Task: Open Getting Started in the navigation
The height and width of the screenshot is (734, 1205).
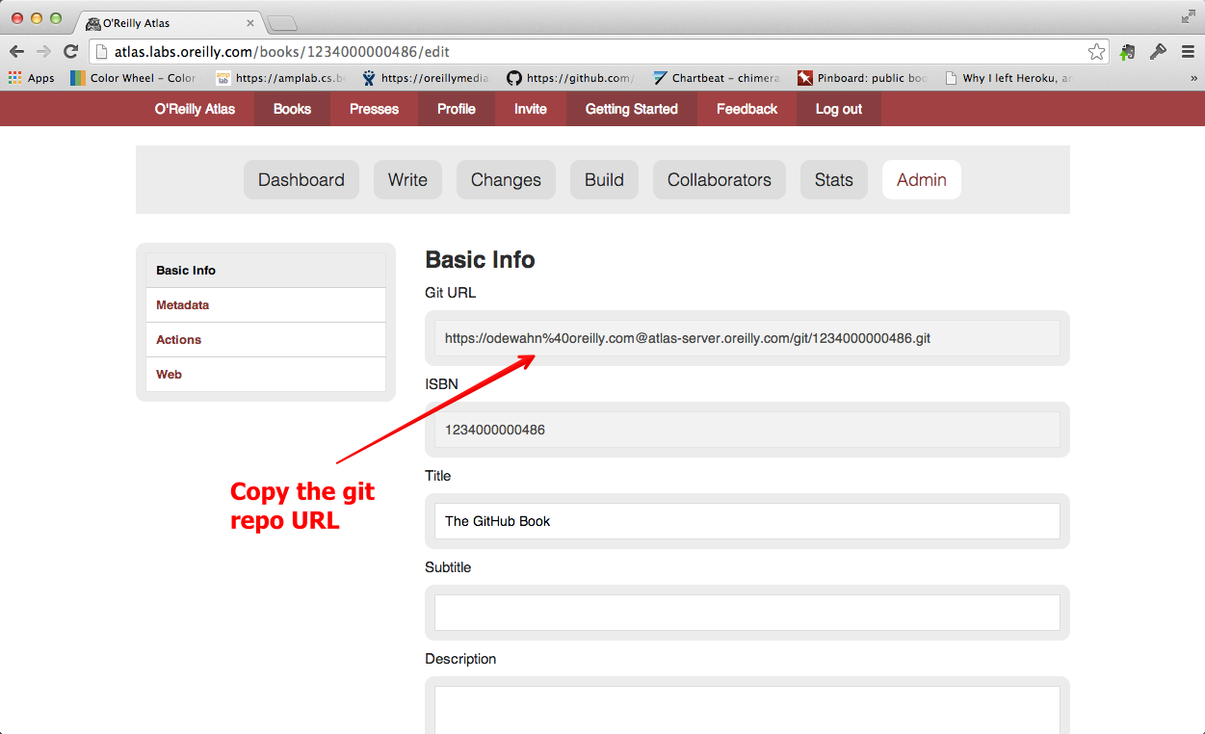Action: pos(632,109)
